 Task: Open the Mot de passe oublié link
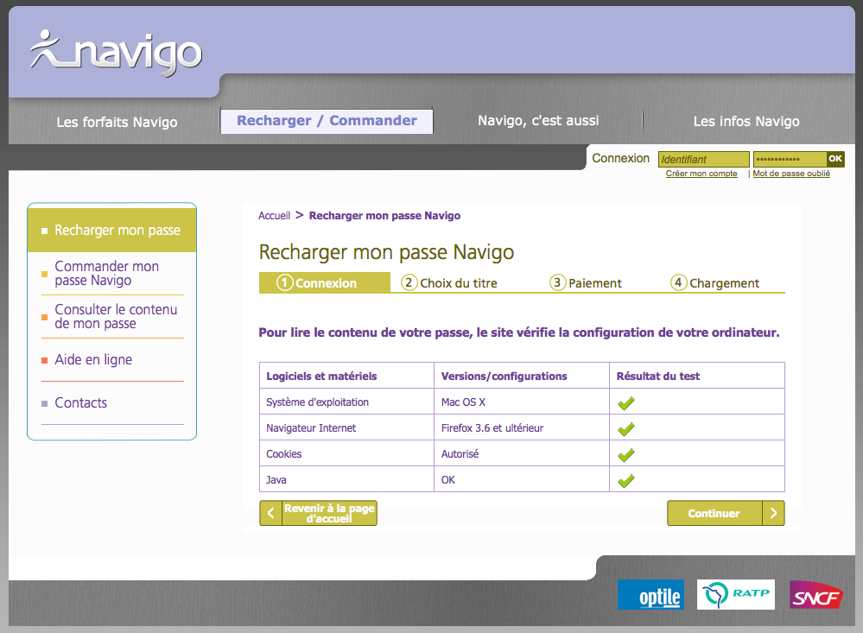(x=791, y=174)
